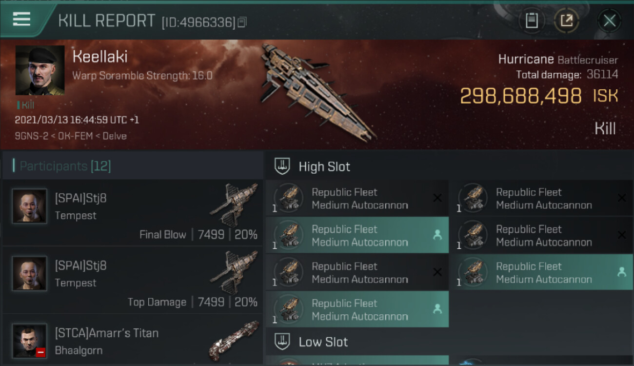Open the 9GNS-2 system link

31,136
